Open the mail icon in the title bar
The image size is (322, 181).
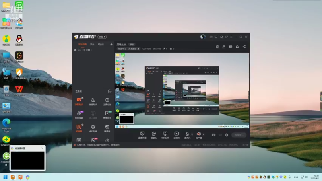click(211, 37)
